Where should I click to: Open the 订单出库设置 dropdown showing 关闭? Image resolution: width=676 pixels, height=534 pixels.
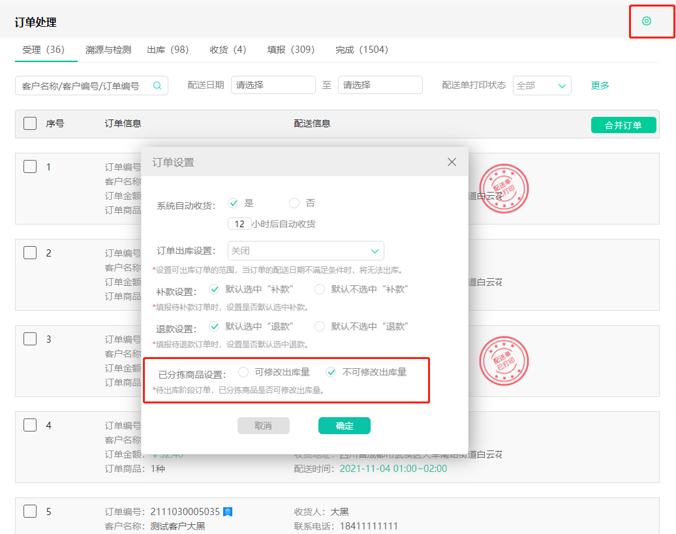[x=305, y=251]
